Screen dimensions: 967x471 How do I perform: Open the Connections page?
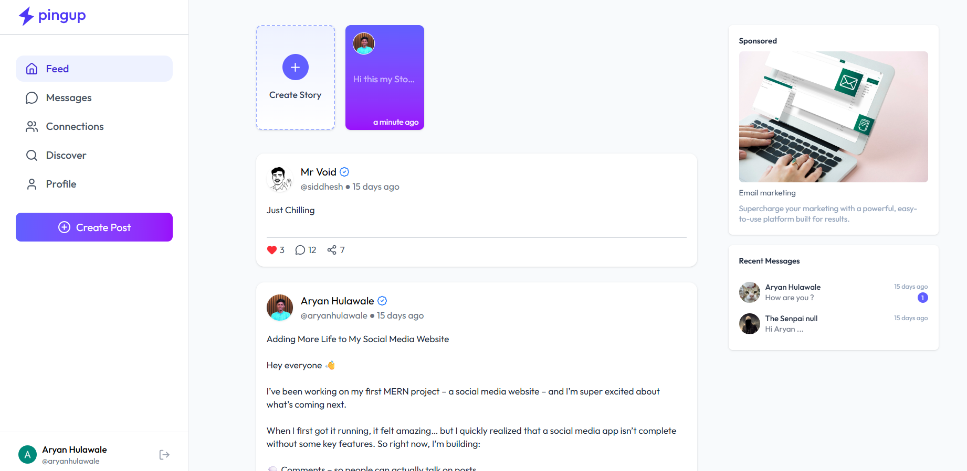pos(75,127)
